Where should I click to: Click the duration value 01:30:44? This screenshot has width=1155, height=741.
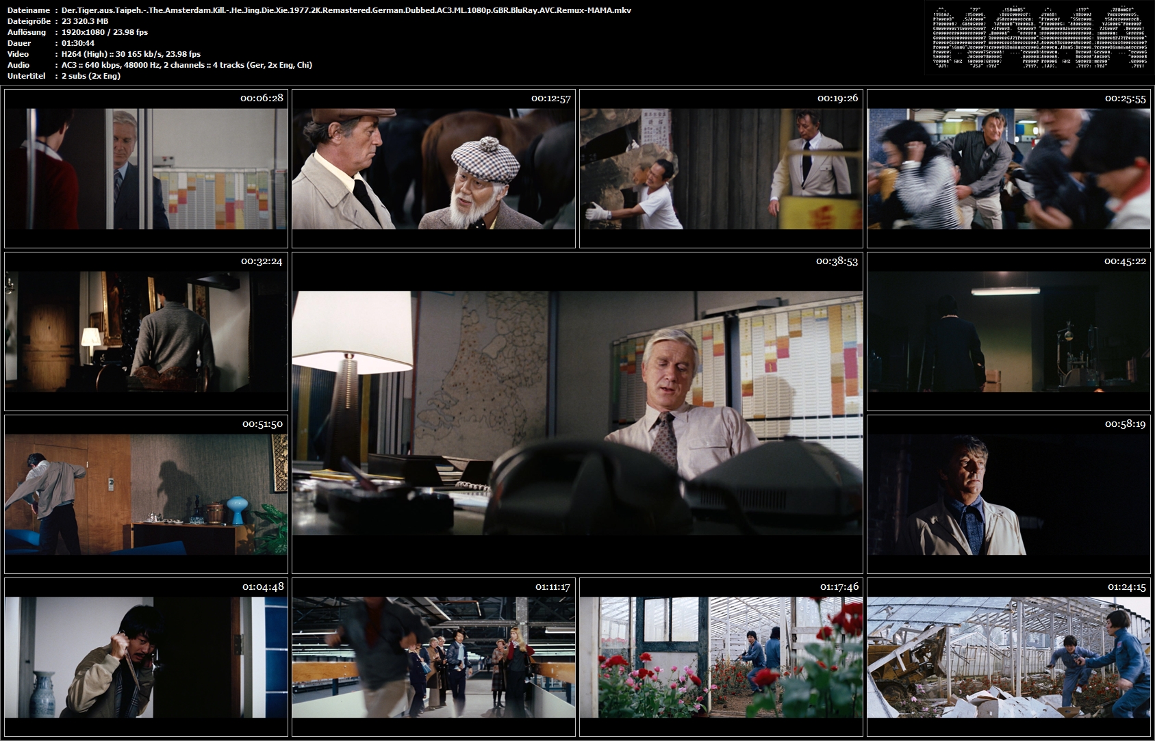click(x=78, y=43)
